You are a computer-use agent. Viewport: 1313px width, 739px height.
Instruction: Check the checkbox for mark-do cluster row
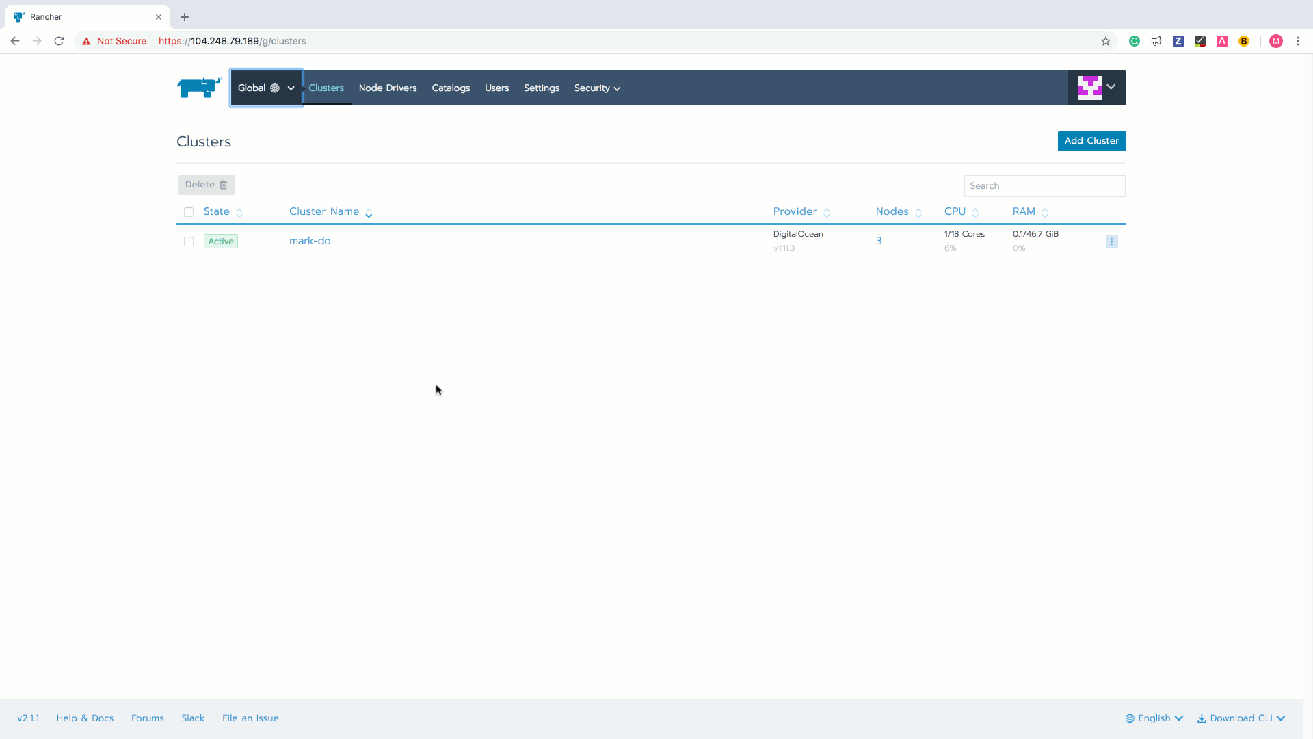pos(189,242)
